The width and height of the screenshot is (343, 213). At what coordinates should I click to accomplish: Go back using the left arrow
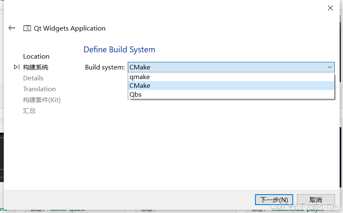tap(12, 28)
